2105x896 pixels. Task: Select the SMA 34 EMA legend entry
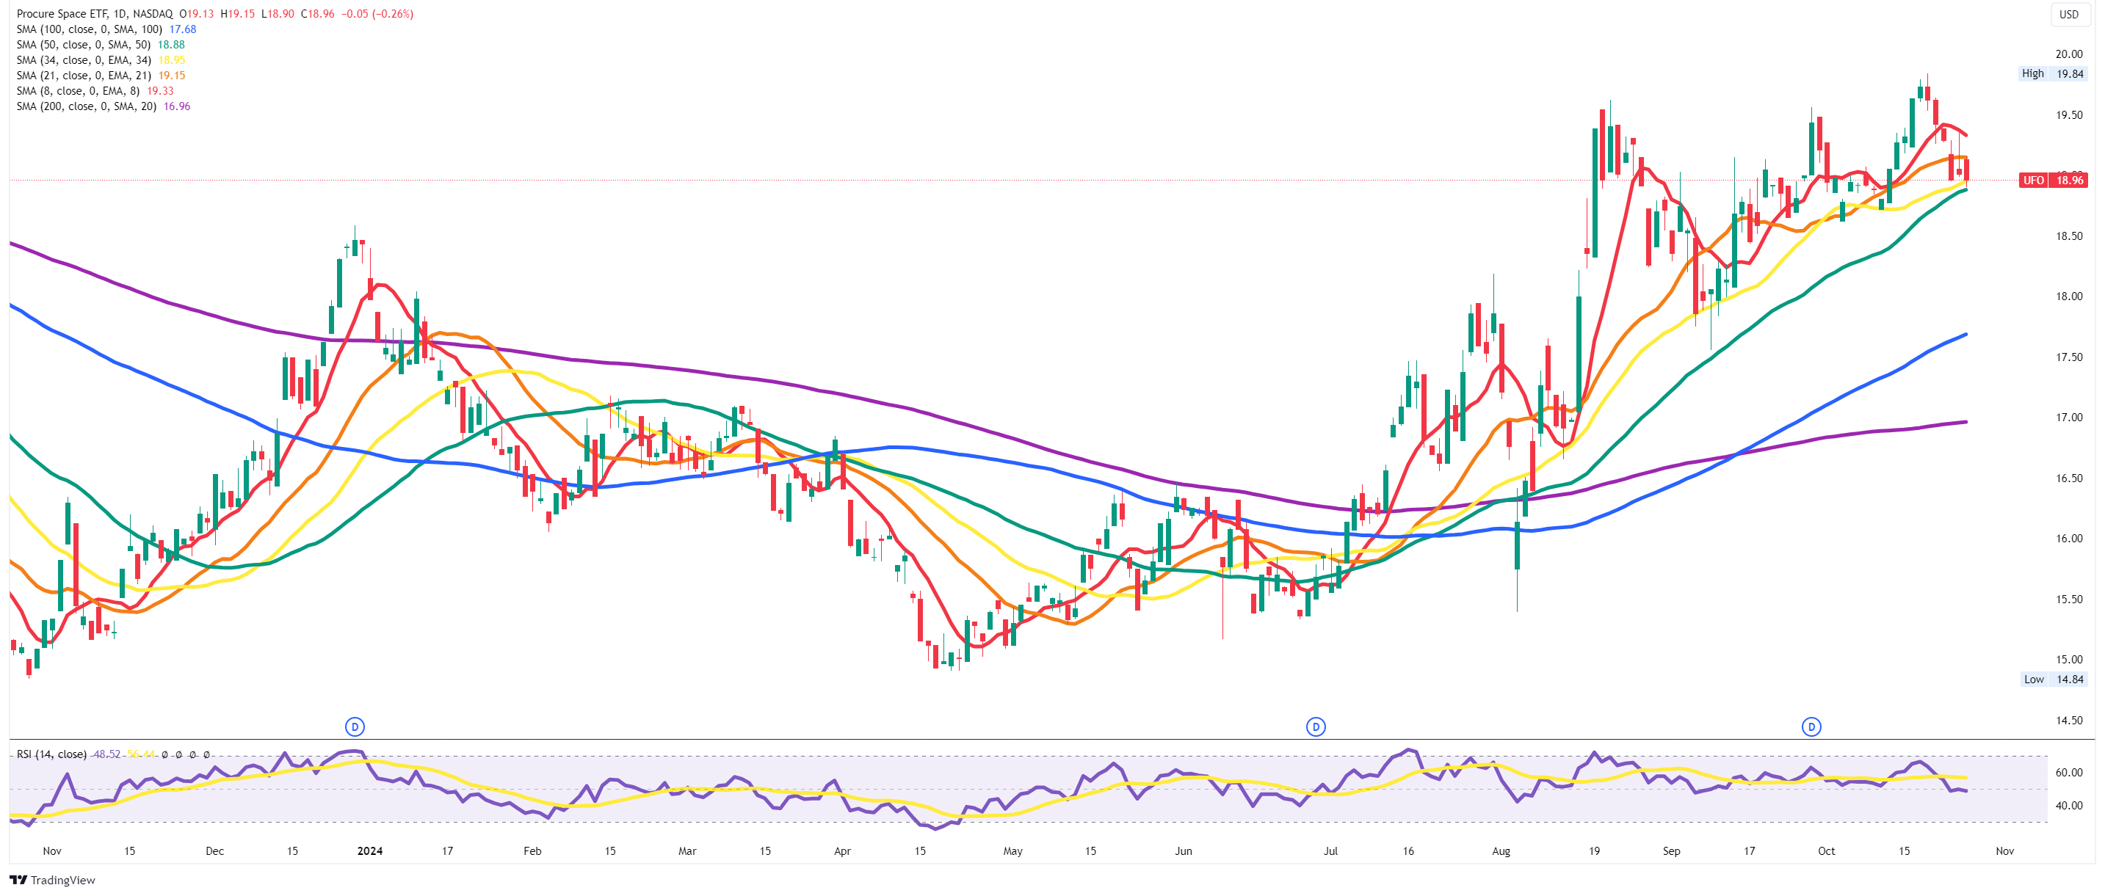(84, 59)
